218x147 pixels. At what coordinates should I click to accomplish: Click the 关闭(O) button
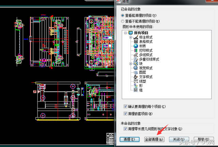[x=179, y=139]
